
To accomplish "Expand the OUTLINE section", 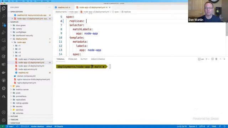I will coord(14,116).
